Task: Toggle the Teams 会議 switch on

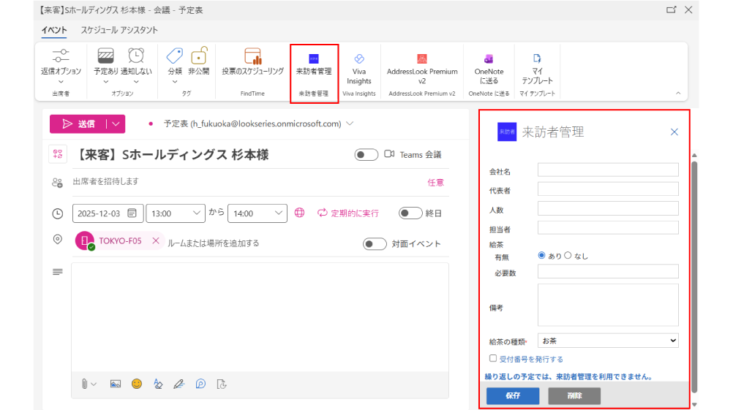Action: pos(366,154)
